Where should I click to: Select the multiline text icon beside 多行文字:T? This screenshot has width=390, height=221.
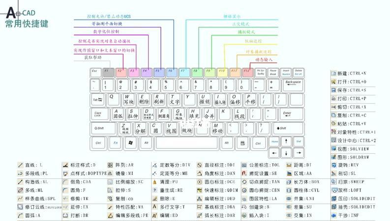tap(155, 207)
